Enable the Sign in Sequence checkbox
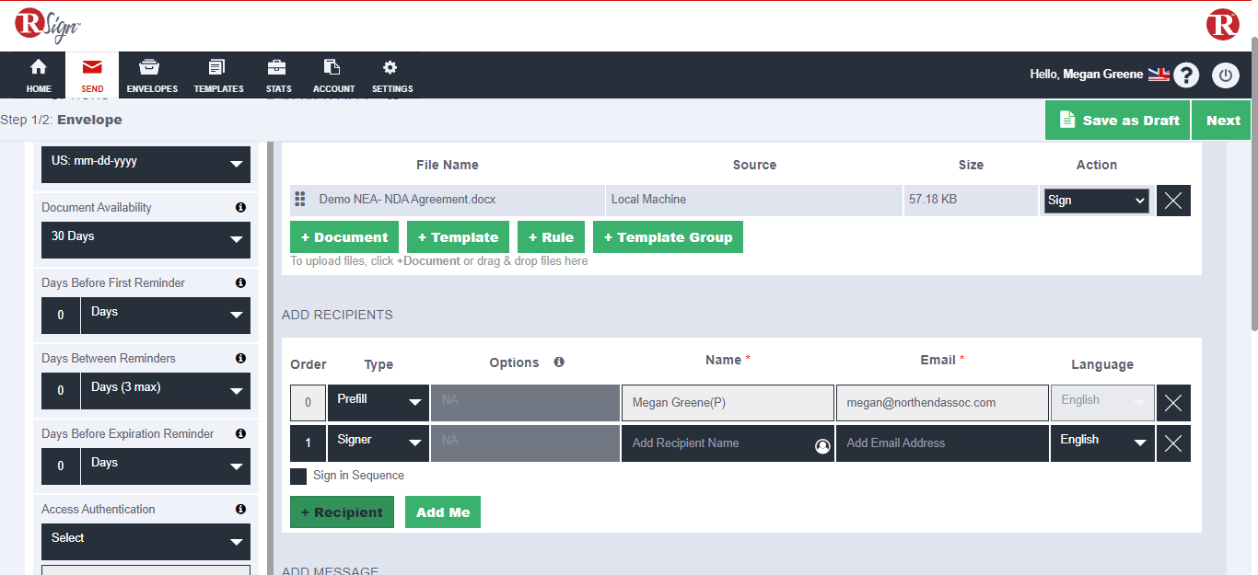The height and width of the screenshot is (575, 1258). point(298,477)
